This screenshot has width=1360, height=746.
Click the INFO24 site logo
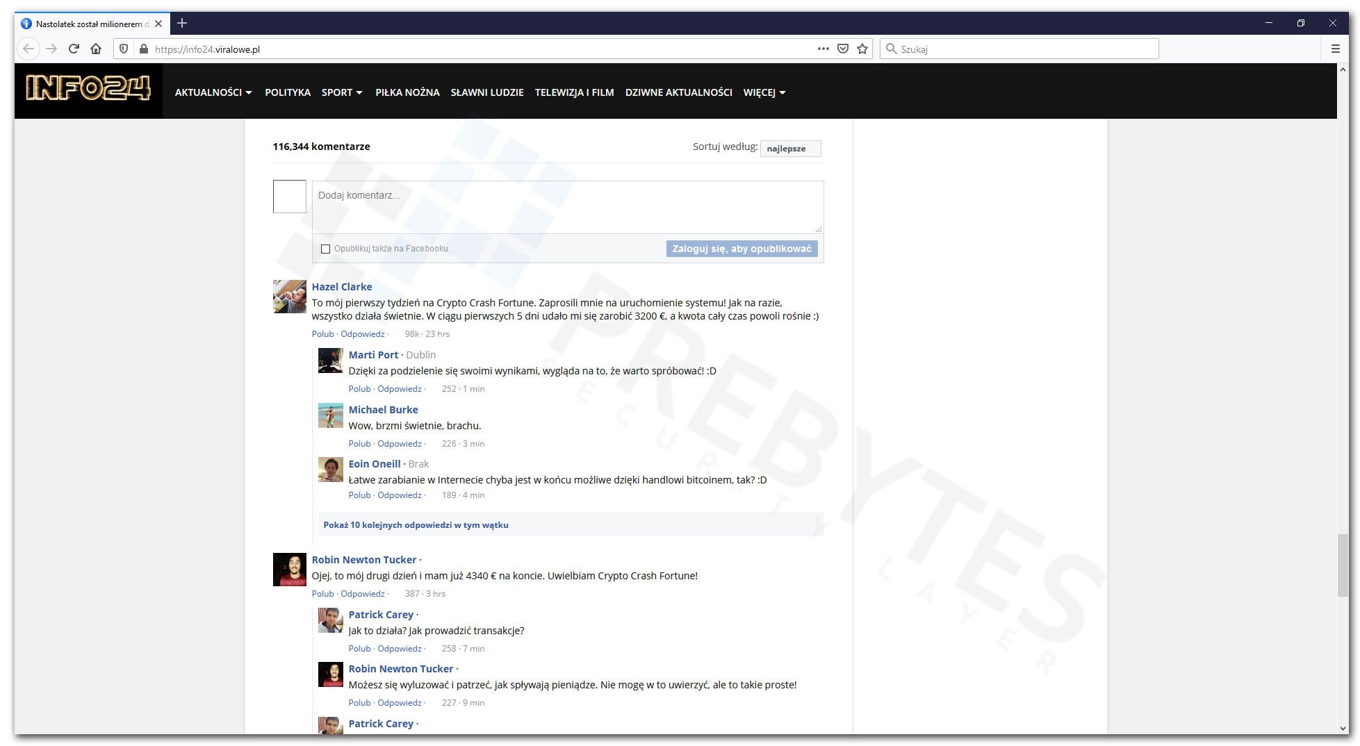pyautogui.click(x=88, y=91)
